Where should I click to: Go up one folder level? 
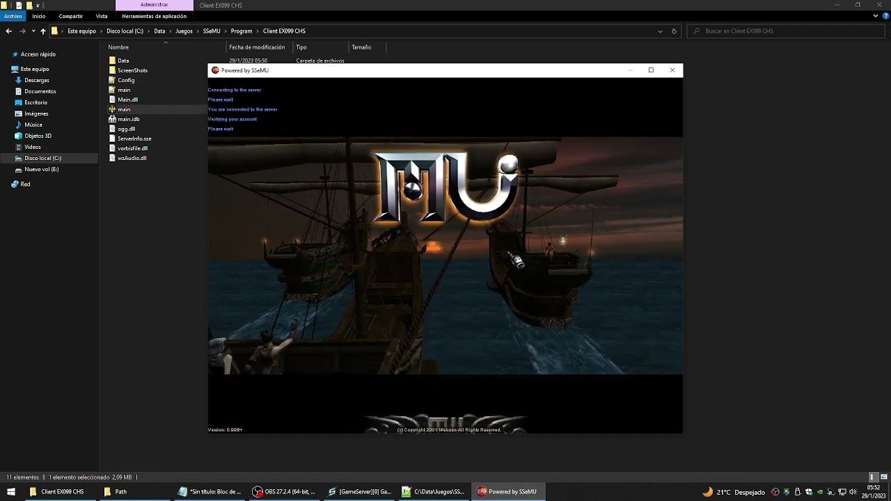(x=42, y=31)
